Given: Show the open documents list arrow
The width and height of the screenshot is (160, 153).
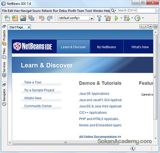Looking at the screenshot, I should (x=150, y=26).
